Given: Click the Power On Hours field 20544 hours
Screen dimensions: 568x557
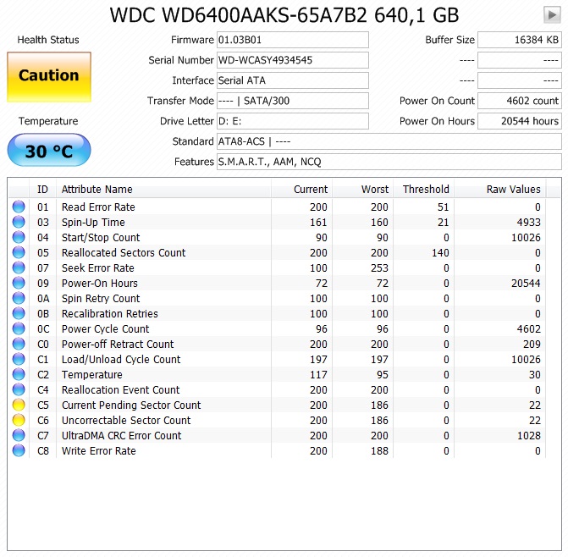Looking at the screenshot, I should click(520, 120).
